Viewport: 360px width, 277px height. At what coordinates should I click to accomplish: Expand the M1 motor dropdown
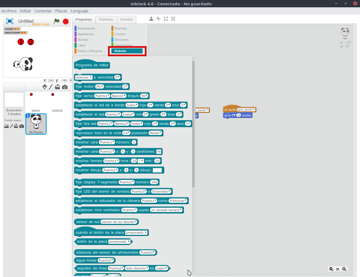tap(100, 87)
